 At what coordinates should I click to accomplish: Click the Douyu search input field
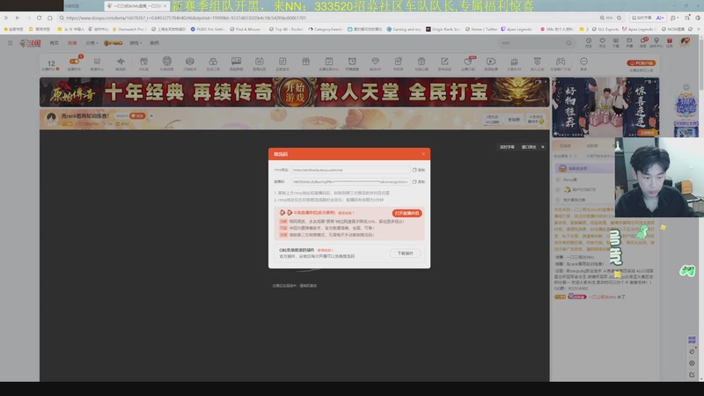(x=532, y=43)
